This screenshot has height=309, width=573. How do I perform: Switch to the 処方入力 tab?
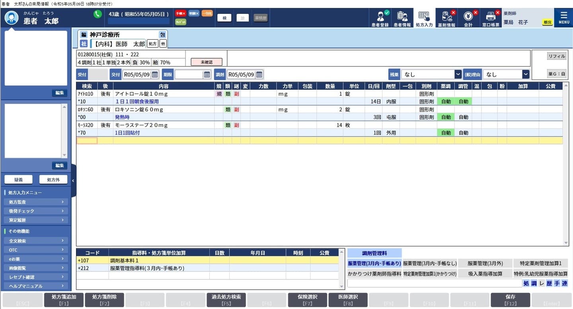[x=424, y=18]
